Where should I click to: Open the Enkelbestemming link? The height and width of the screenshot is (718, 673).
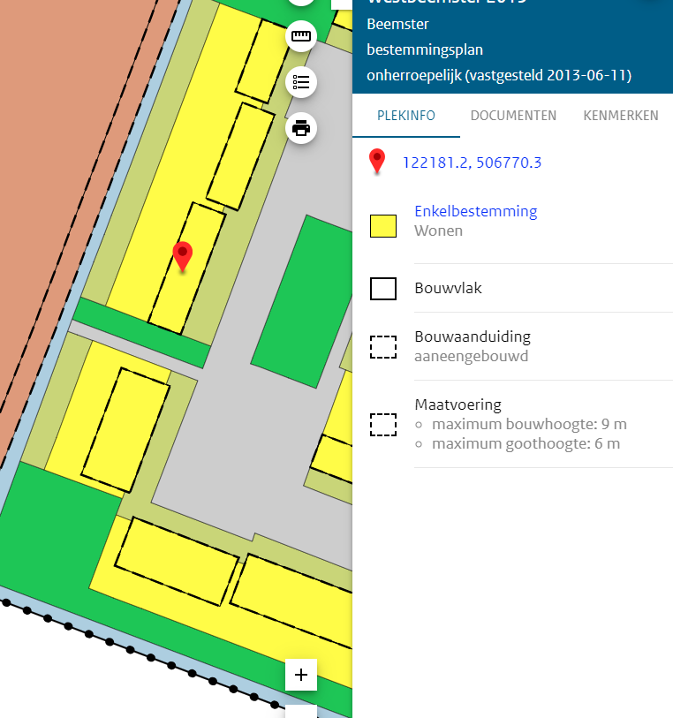[x=475, y=211]
